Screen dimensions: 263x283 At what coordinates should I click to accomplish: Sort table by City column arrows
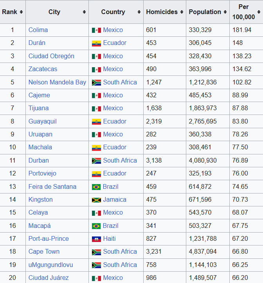click(84, 12)
